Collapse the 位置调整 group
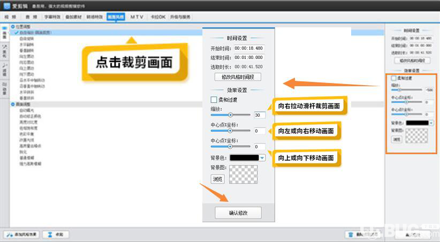Screen dimensions: 440x242 click(13, 26)
